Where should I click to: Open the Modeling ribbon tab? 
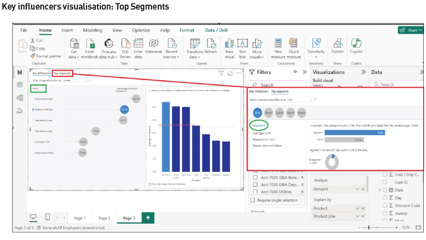click(x=92, y=30)
